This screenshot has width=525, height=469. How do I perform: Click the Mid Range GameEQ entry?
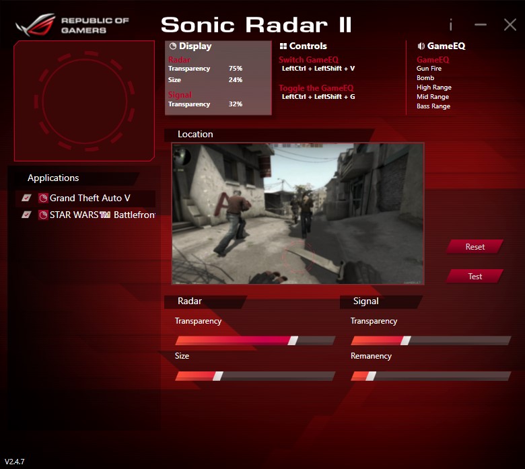click(x=433, y=97)
